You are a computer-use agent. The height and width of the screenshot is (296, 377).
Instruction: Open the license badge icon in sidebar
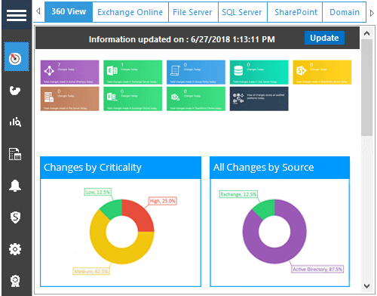click(15, 281)
